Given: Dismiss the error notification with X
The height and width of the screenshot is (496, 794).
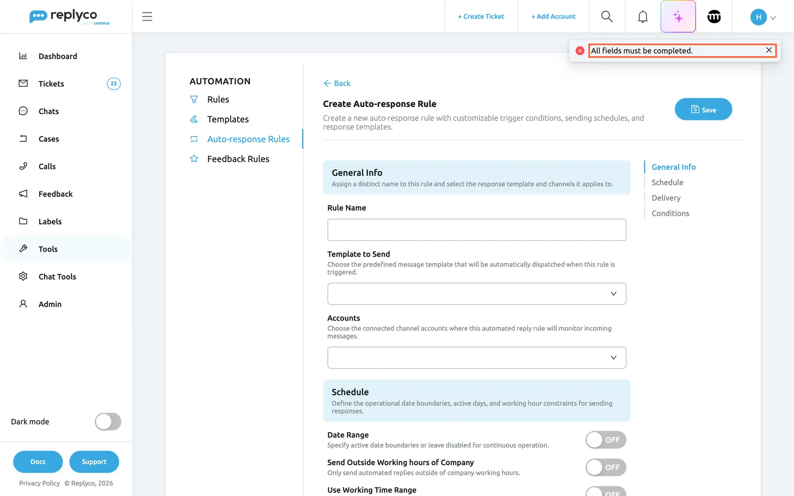Looking at the screenshot, I should [769, 50].
